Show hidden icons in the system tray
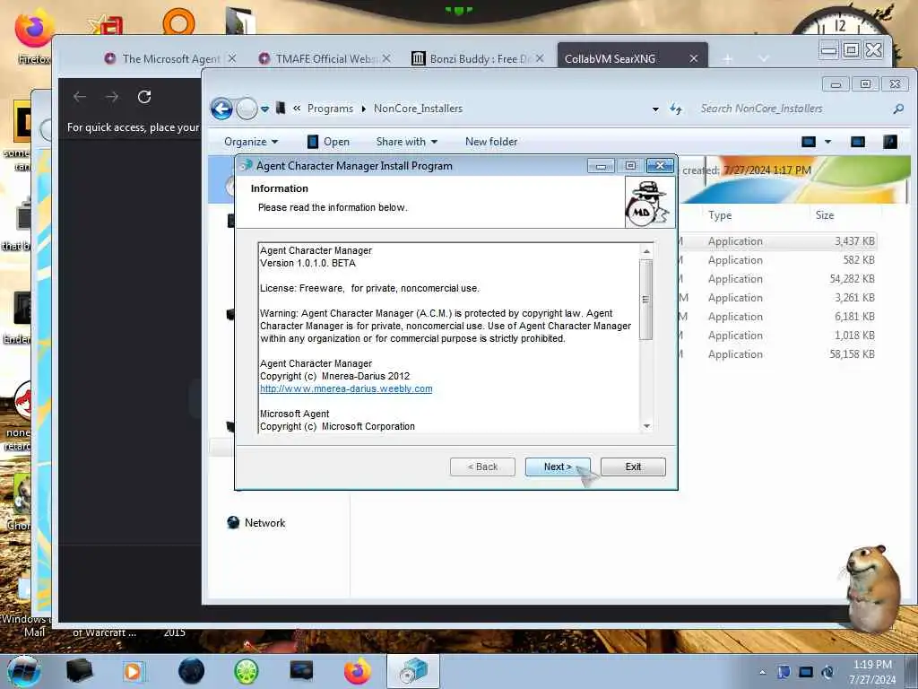This screenshot has width=918, height=689. [763, 672]
